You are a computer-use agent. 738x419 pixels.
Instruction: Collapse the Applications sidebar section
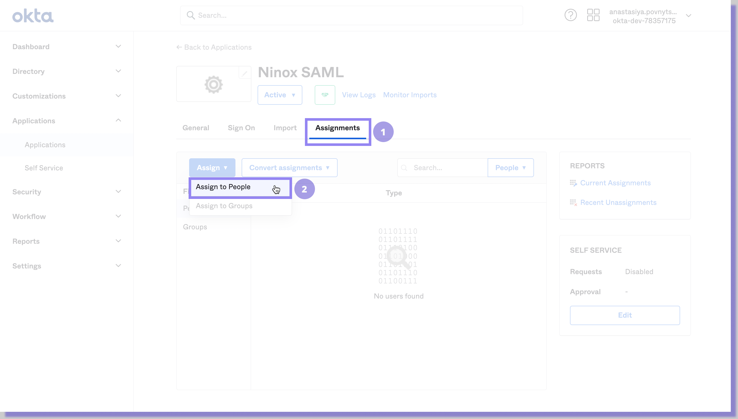[x=118, y=120]
